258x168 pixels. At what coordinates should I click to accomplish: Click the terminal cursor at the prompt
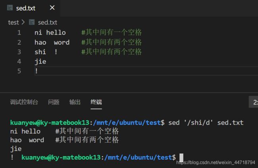pos(181,158)
